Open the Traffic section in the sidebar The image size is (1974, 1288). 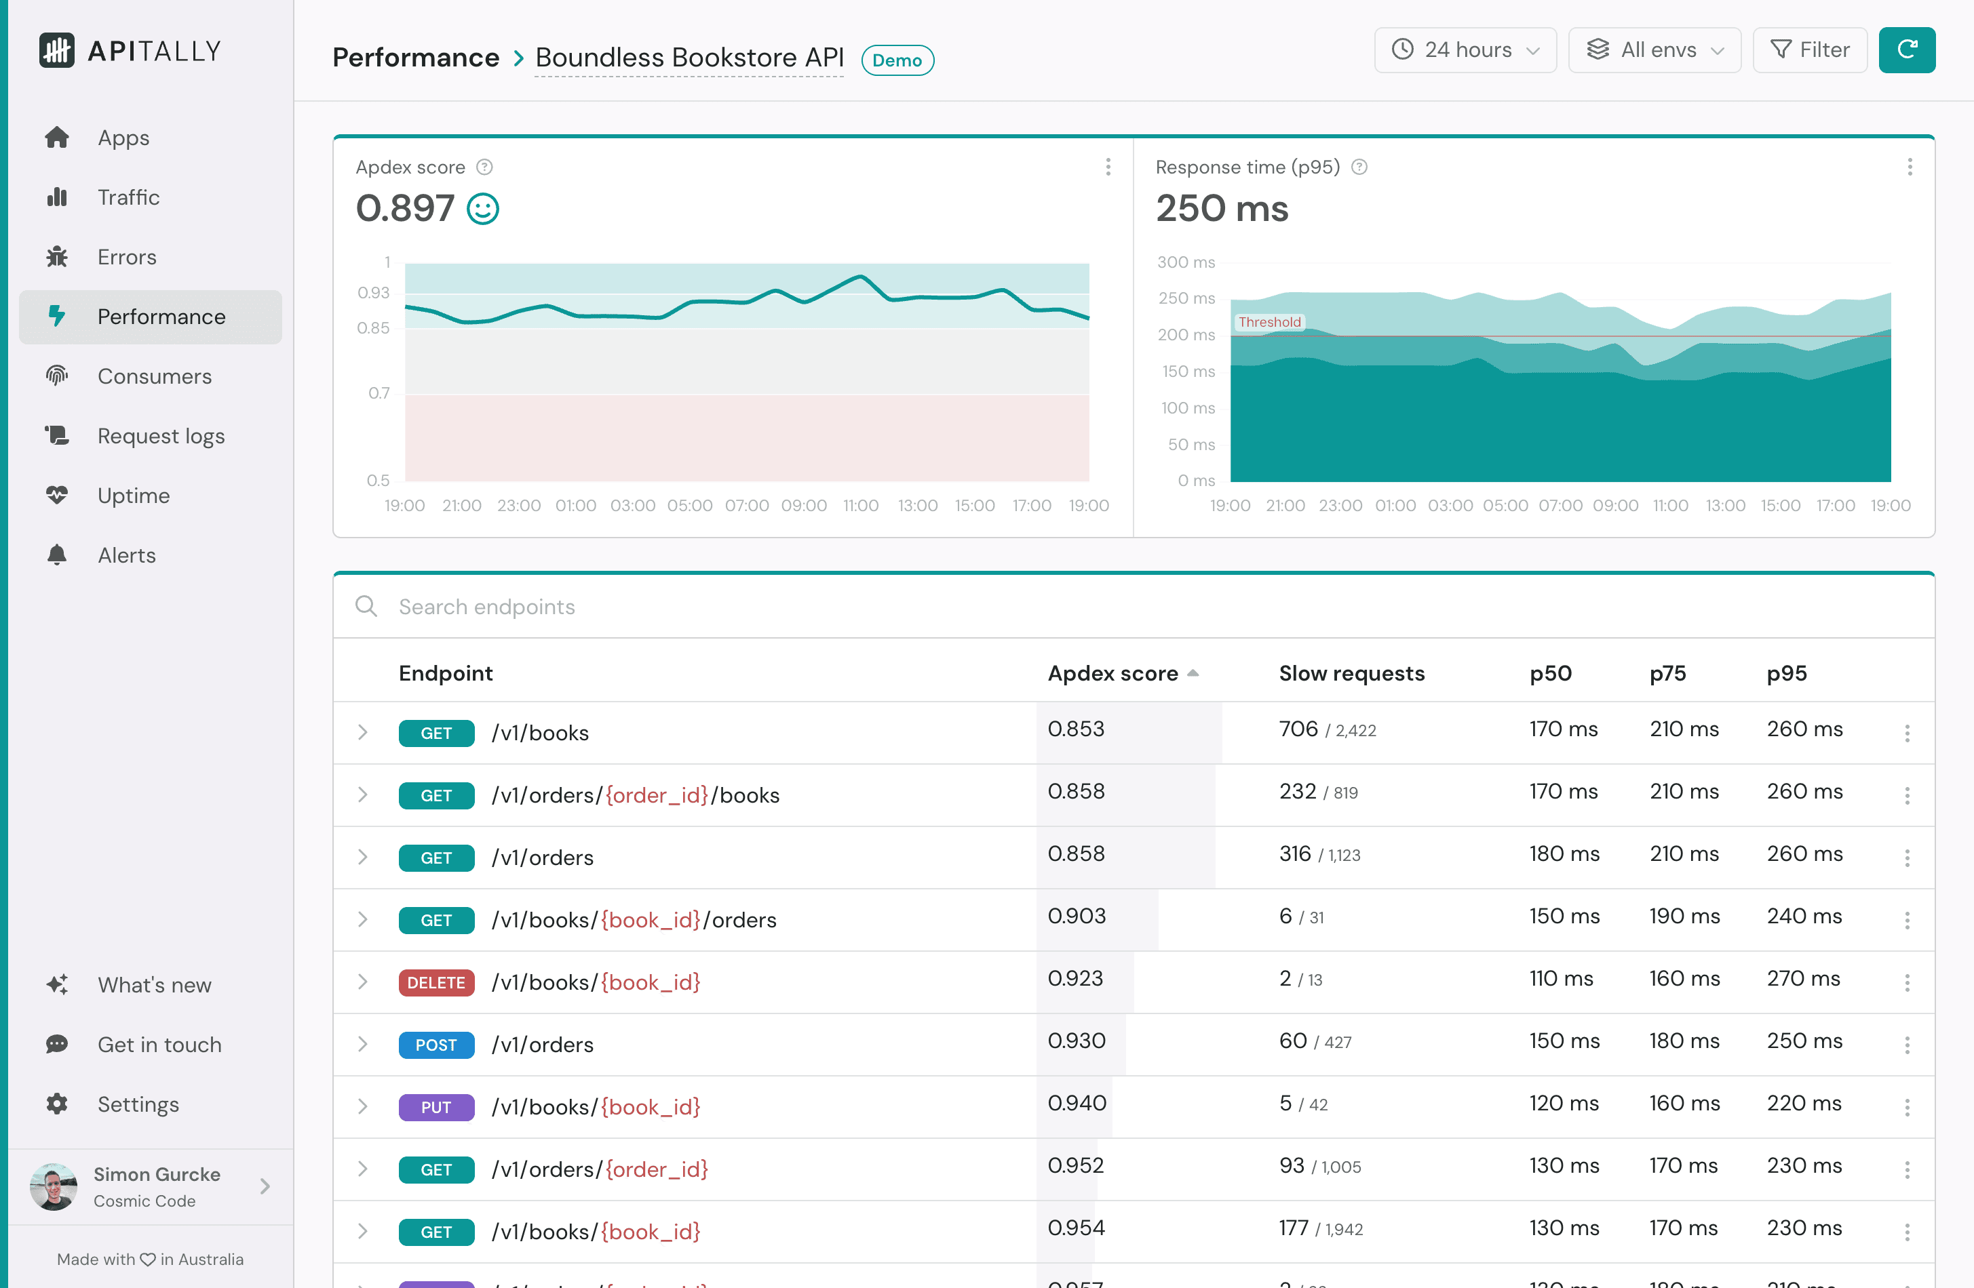click(128, 197)
